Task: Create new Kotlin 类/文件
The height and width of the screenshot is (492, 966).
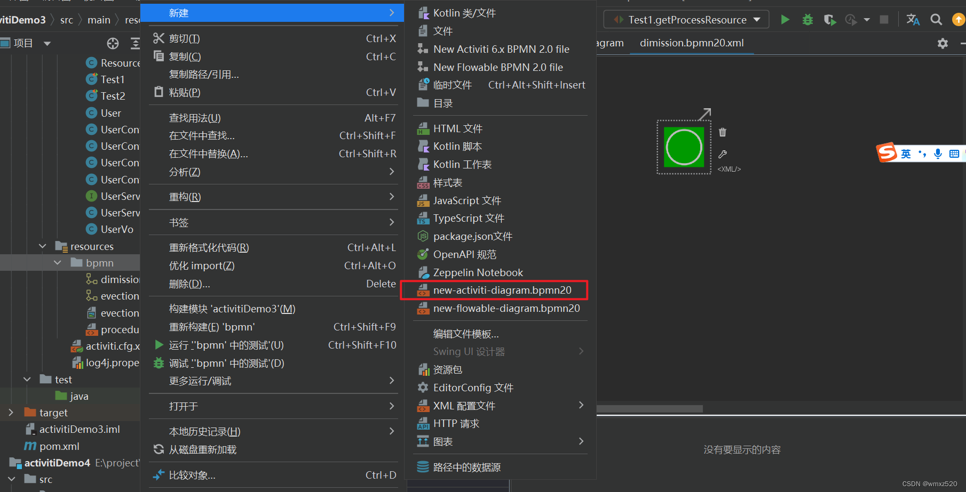Action: 500,13
